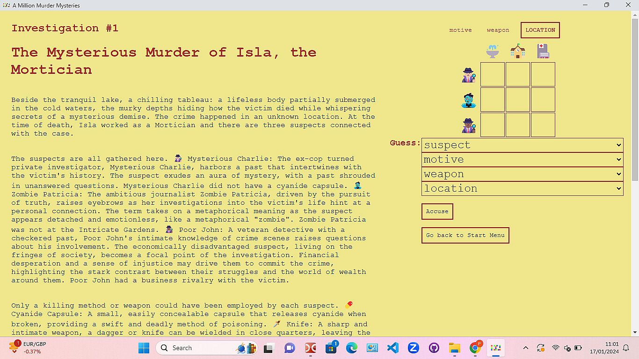Click the hospital location icon above the grid

coord(543,51)
